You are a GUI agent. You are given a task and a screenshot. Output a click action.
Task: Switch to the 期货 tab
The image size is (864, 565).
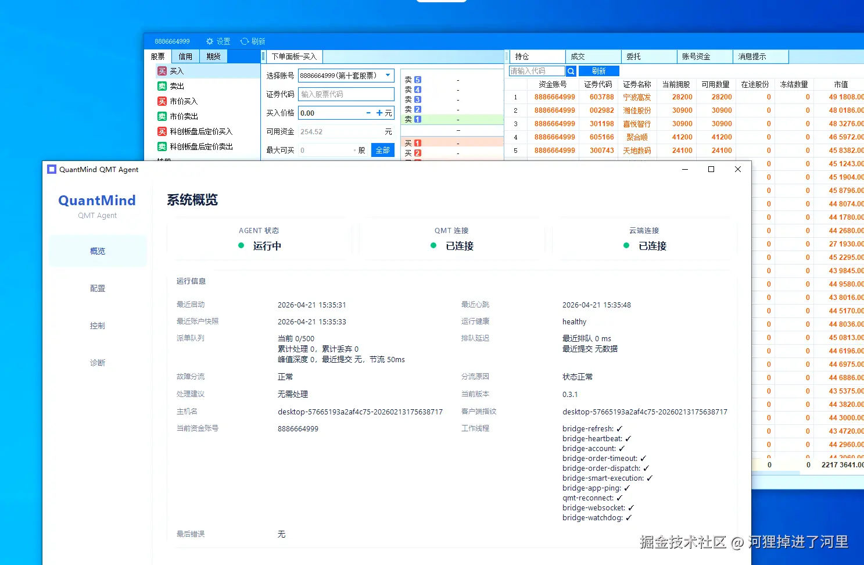point(213,56)
